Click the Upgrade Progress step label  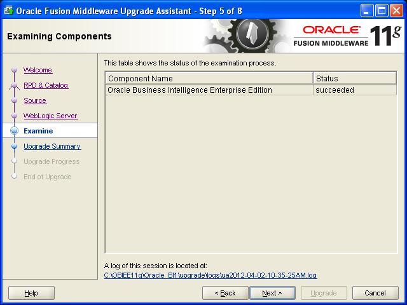(x=52, y=161)
